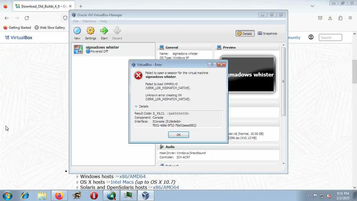
Task: Open the Help menu in VirtualBox Manager
Action: pyautogui.click(x=103, y=21)
